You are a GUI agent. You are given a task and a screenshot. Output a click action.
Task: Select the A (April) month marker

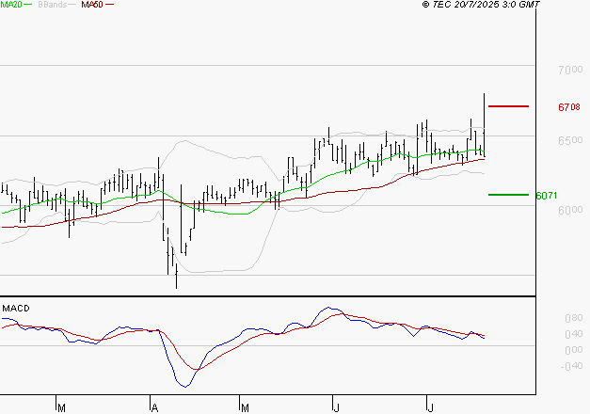point(153,407)
